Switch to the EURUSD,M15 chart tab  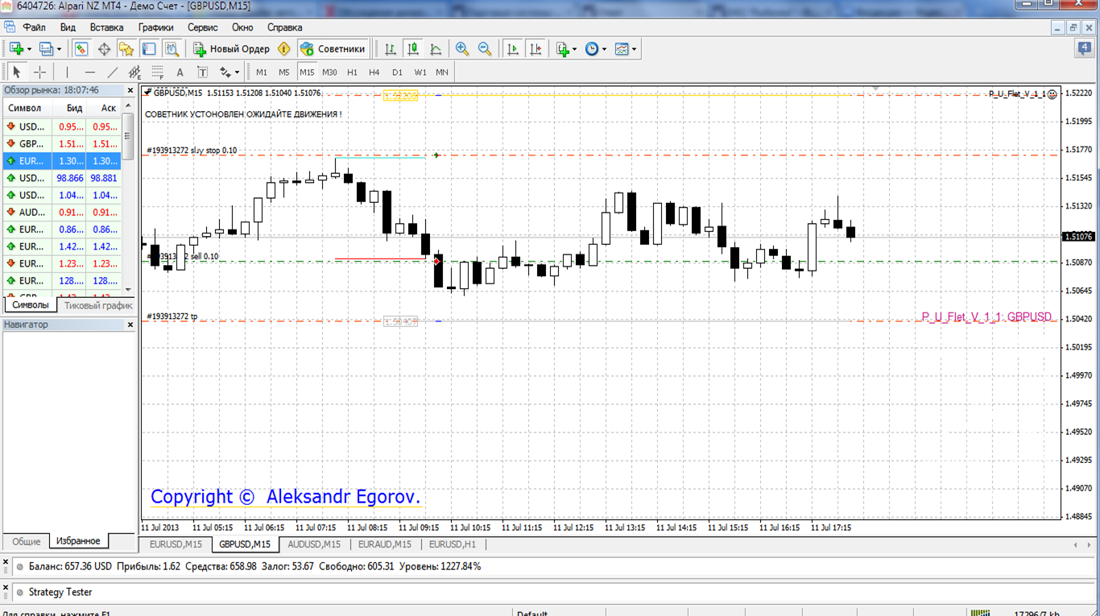pyautogui.click(x=176, y=544)
